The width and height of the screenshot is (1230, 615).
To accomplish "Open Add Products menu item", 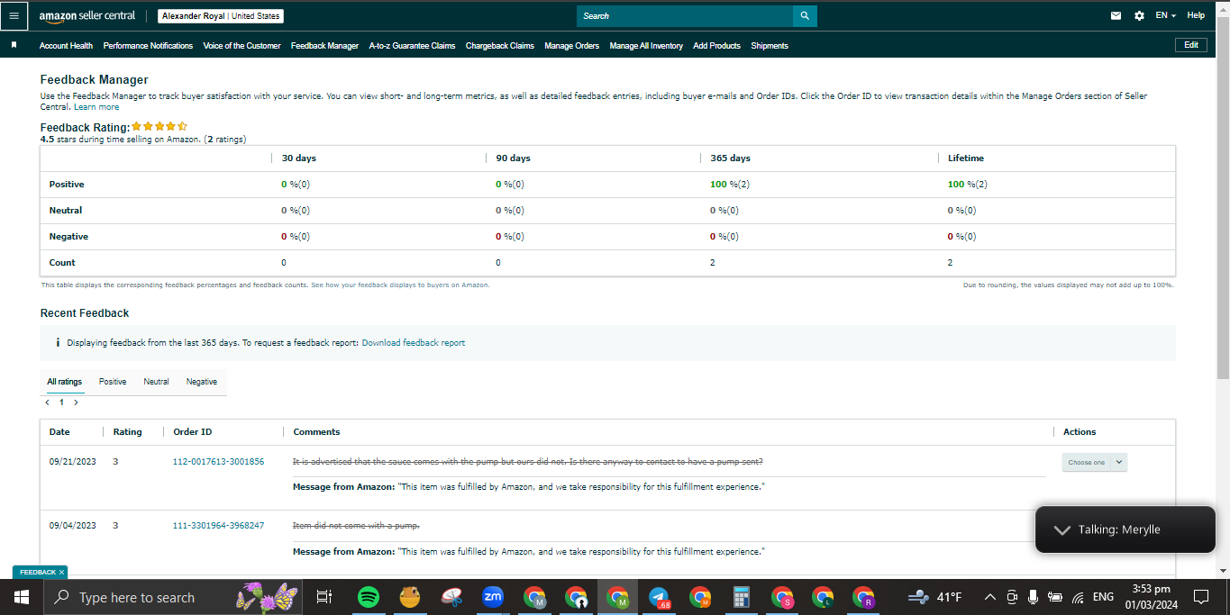I will point(716,46).
